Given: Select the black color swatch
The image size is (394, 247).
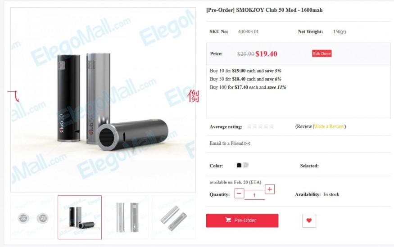Looking at the screenshot, I should click(x=239, y=166).
